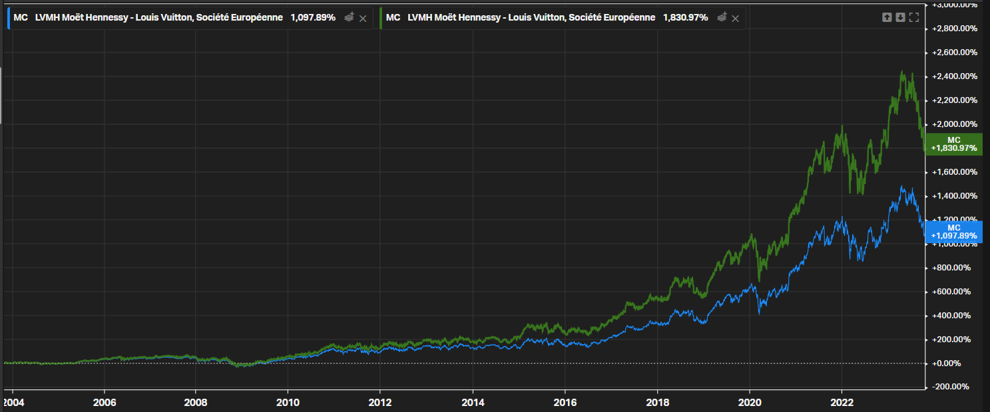Click the add-layer icon in blue MC legend
Image resolution: width=990 pixels, height=412 pixels.
pyautogui.click(x=349, y=18)
